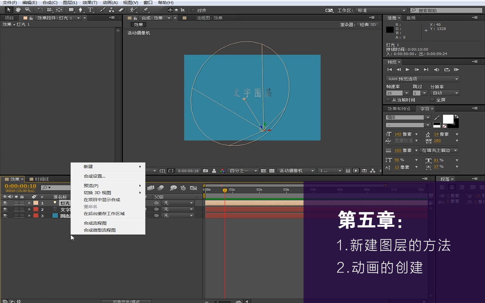This screenshot has width=485, height=303.
Task: Select the Roto Brush tool
Action: click(x=133, y=10)
